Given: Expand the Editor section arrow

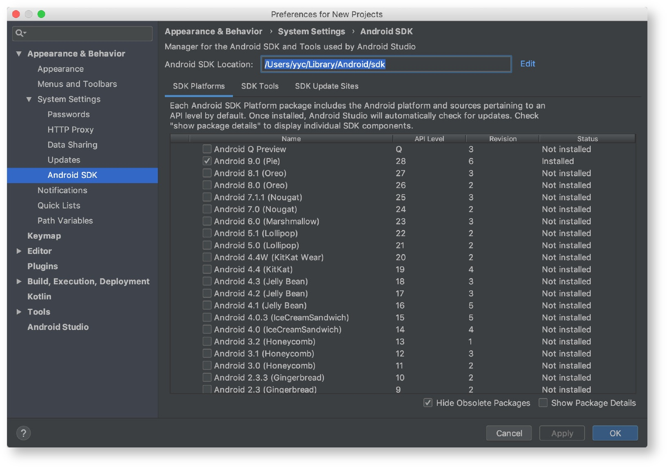Looking at the screenshot, I should (x=19, y=251).
